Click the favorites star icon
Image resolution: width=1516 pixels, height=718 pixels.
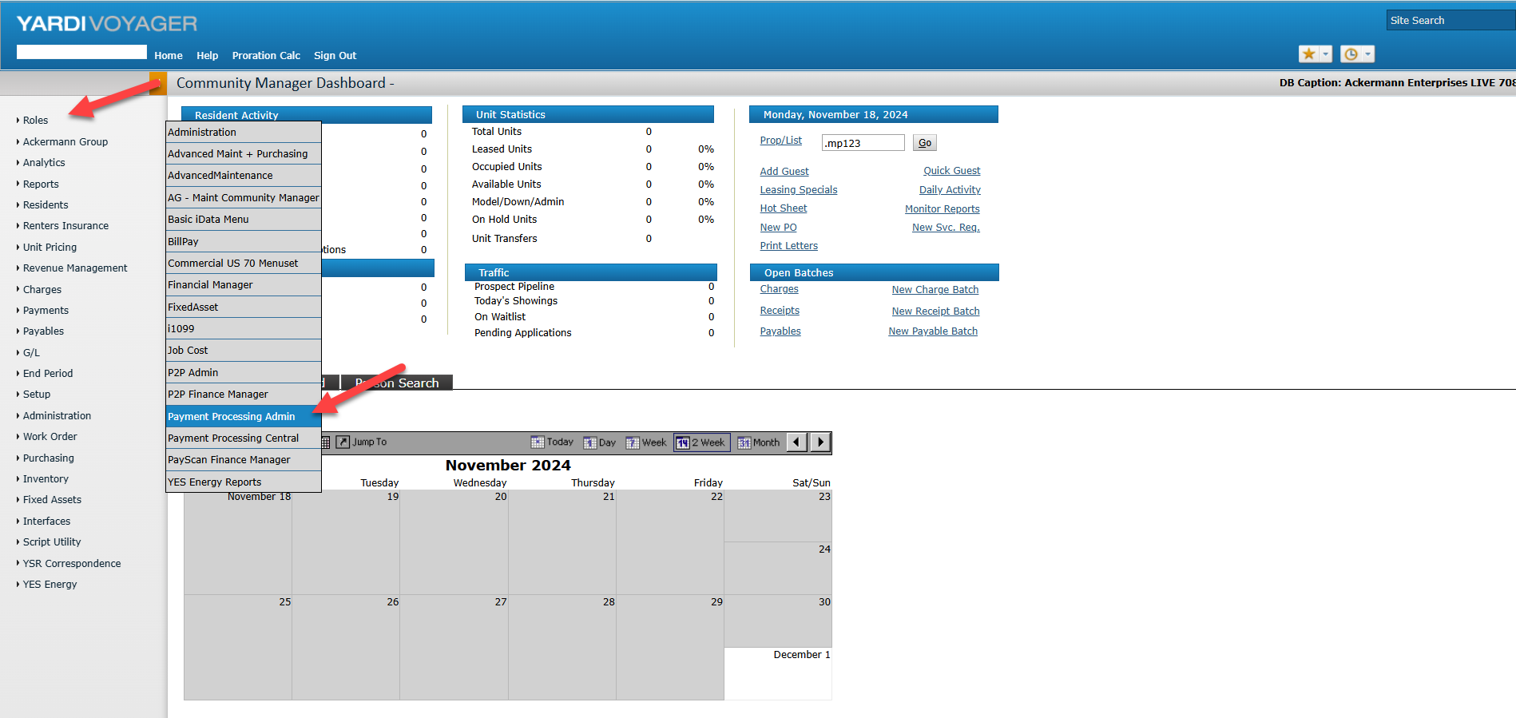(1308, 54)
